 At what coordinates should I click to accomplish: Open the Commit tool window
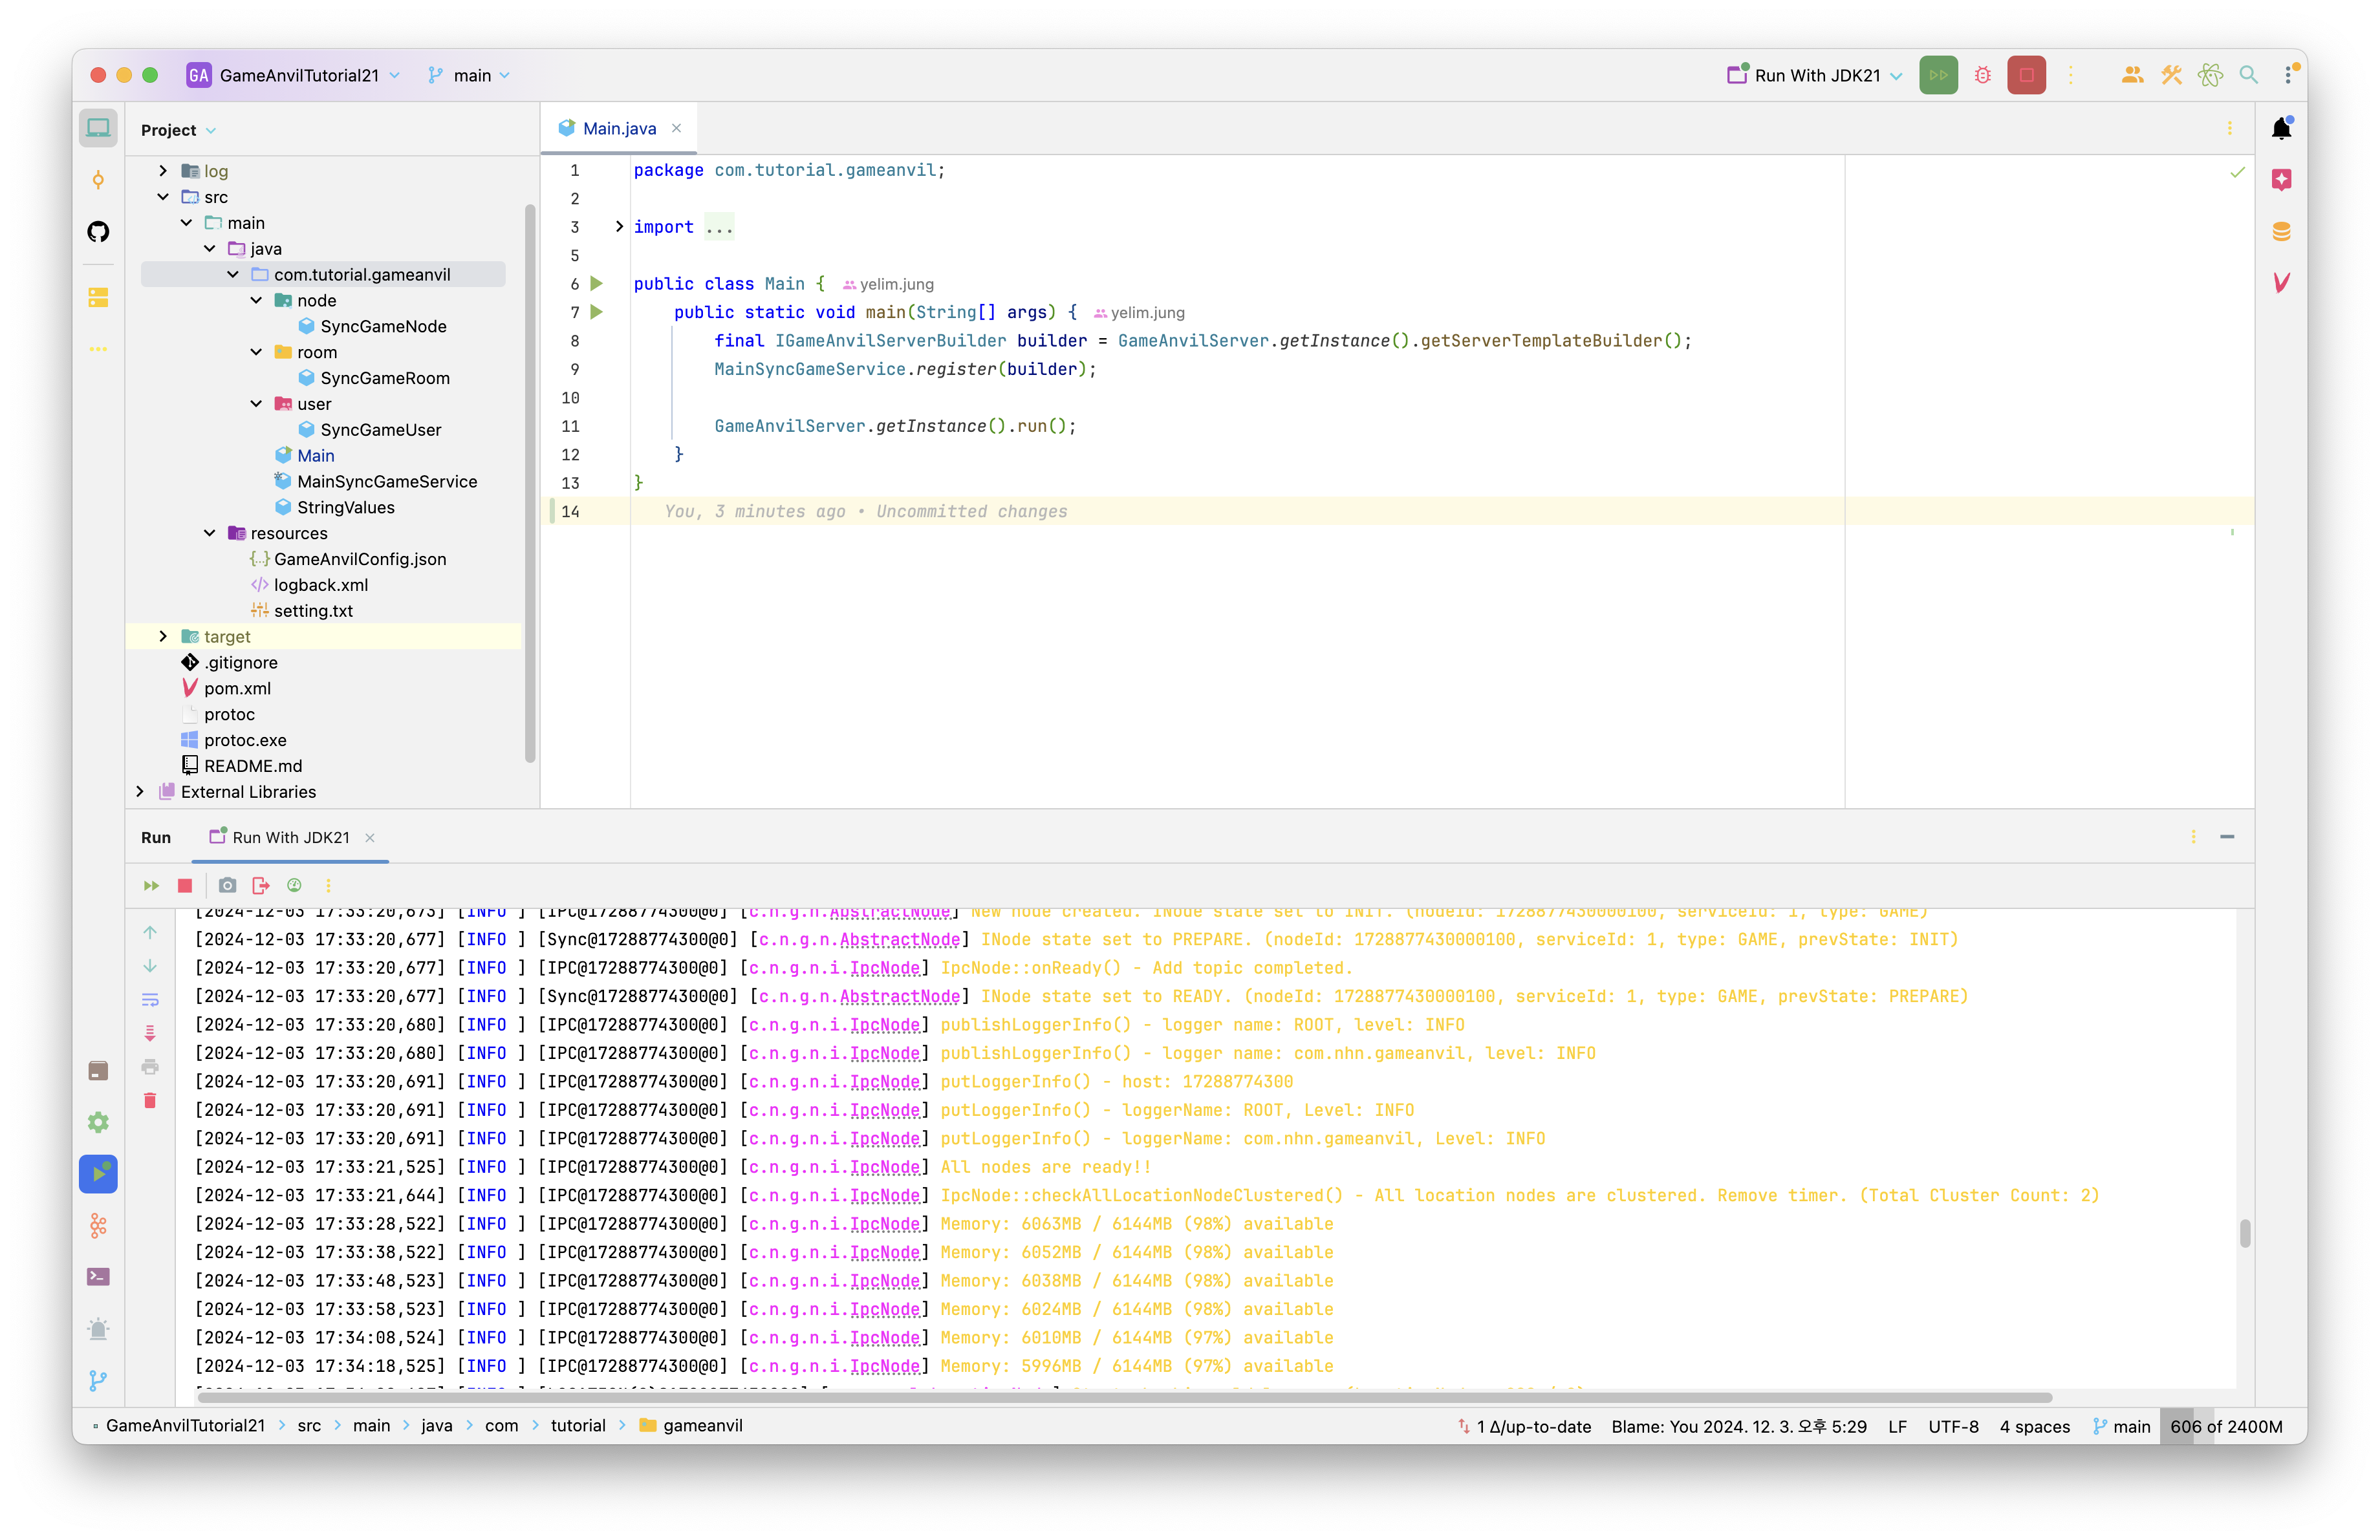[x=98, y=180]
